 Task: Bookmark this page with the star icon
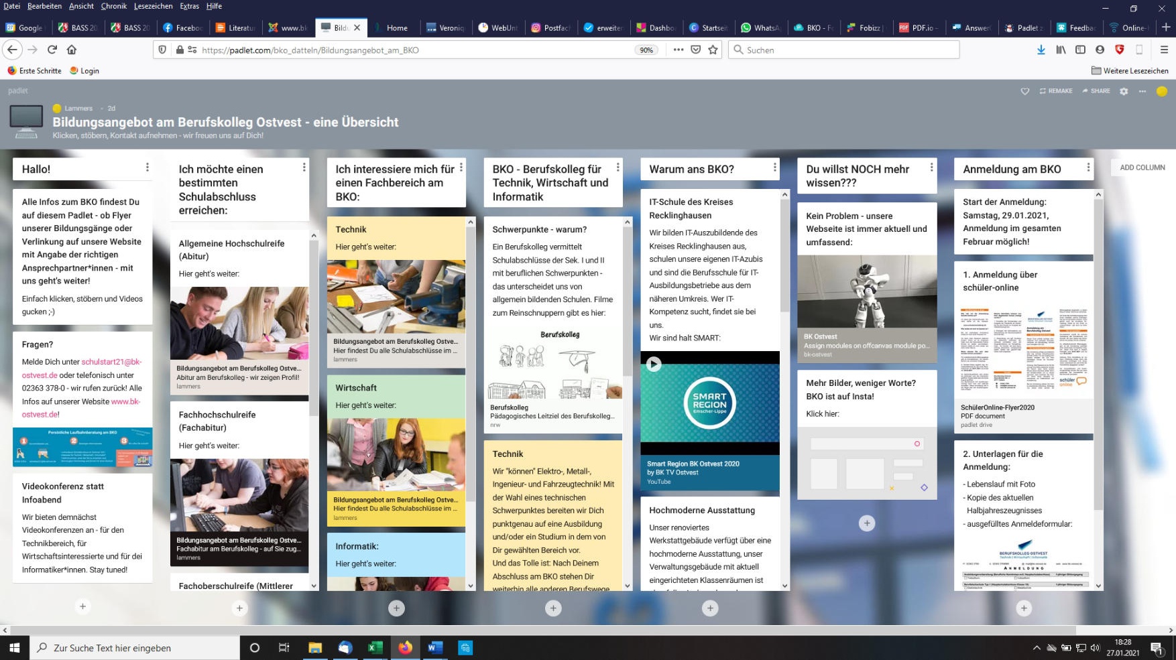(x=713, y=50)
